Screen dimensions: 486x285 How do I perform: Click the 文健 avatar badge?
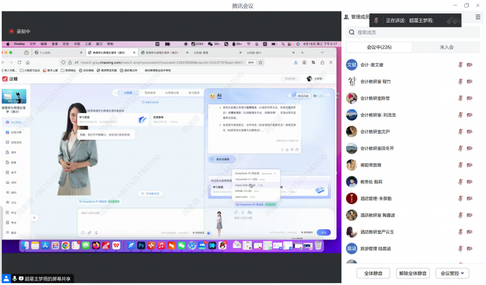pos(351,64)
